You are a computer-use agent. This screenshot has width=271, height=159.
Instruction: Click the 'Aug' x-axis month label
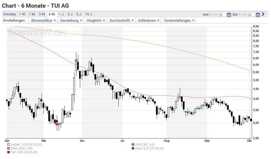[167, 141]
